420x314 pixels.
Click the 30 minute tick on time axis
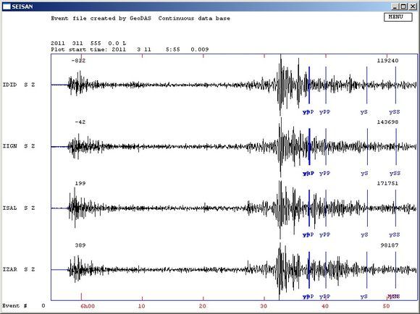(264, 306)
